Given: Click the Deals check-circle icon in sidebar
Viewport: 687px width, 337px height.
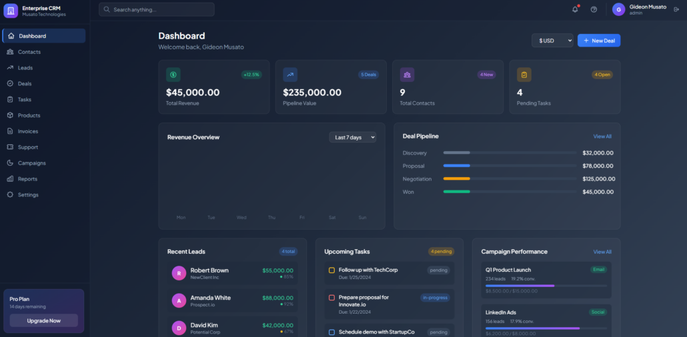Looking at the screenshot, I should pyautogui.click(x=10, y=84).
